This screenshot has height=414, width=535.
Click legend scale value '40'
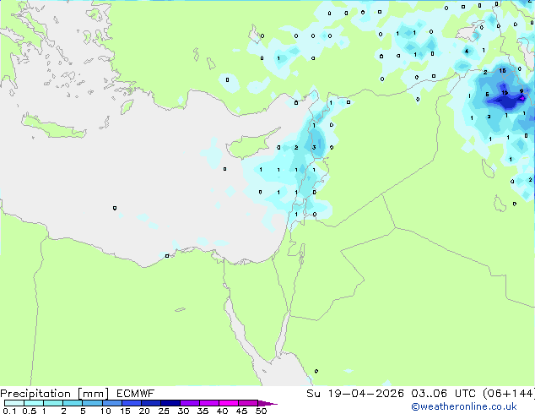click(222, 411)
